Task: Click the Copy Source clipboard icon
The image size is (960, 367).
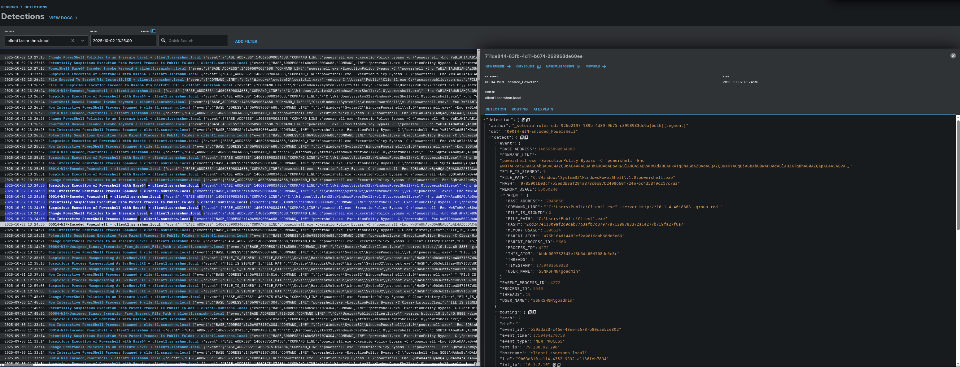Action: coord(539,67)
